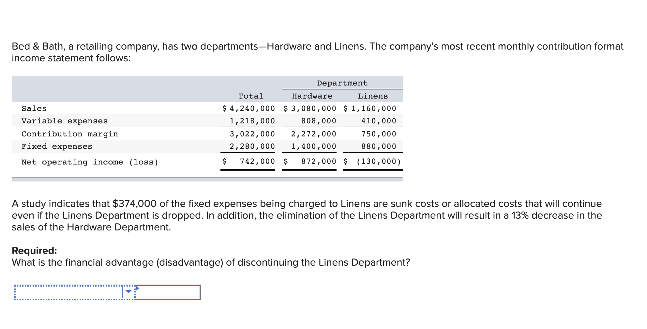
Task: Click Hardware fixed expenses 1,400,000
Action: [x=313, y=147]
